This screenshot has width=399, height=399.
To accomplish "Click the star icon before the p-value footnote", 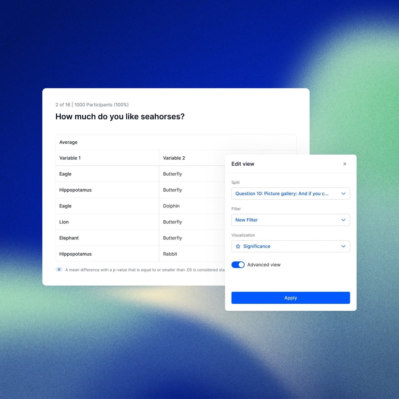I will (x=59, y=270).
